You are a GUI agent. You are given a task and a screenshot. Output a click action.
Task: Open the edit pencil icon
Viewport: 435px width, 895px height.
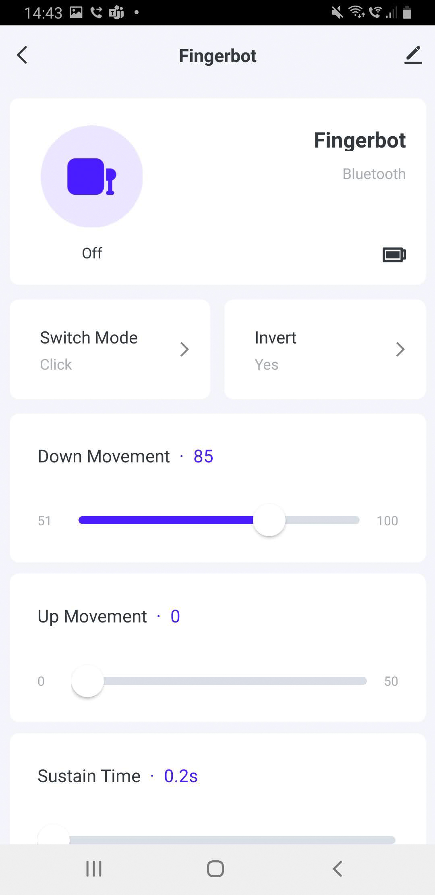pos(413,55)
